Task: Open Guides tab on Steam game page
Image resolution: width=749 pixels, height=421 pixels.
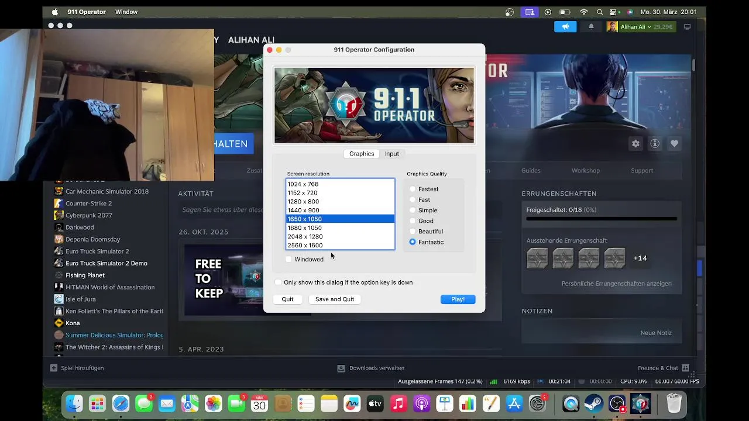Action: (x=531, y=171)
